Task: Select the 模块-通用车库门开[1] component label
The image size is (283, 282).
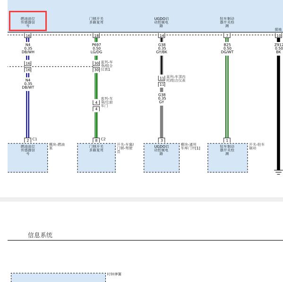Action: click(x=190, y=146)
